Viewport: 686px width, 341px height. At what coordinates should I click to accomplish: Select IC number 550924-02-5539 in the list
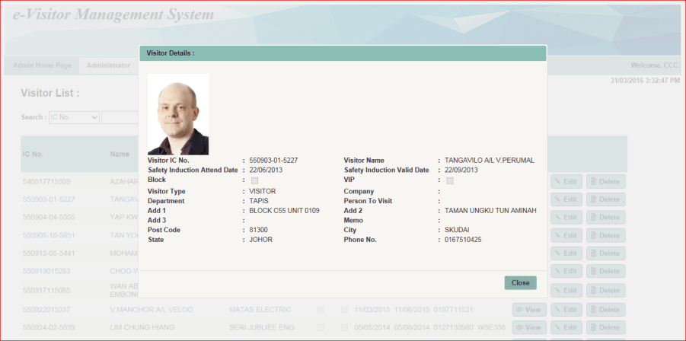coord(49,327)
